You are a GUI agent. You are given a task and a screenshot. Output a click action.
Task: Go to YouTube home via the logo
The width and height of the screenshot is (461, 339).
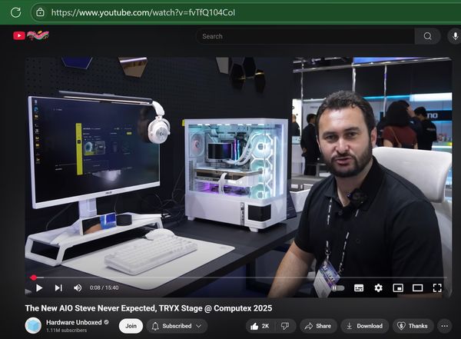[x=32, y=35]
